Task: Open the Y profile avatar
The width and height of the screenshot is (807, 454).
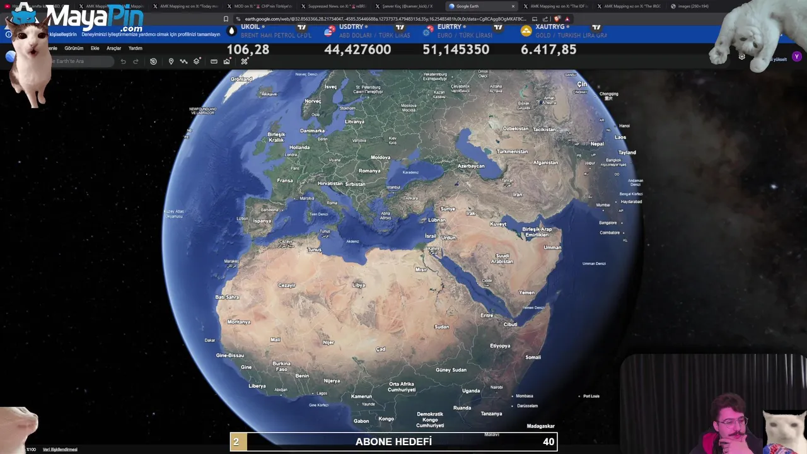Action: coord(797,57)
